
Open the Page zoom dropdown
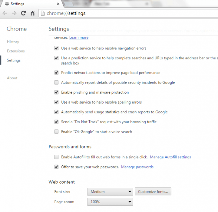(110, 202)
